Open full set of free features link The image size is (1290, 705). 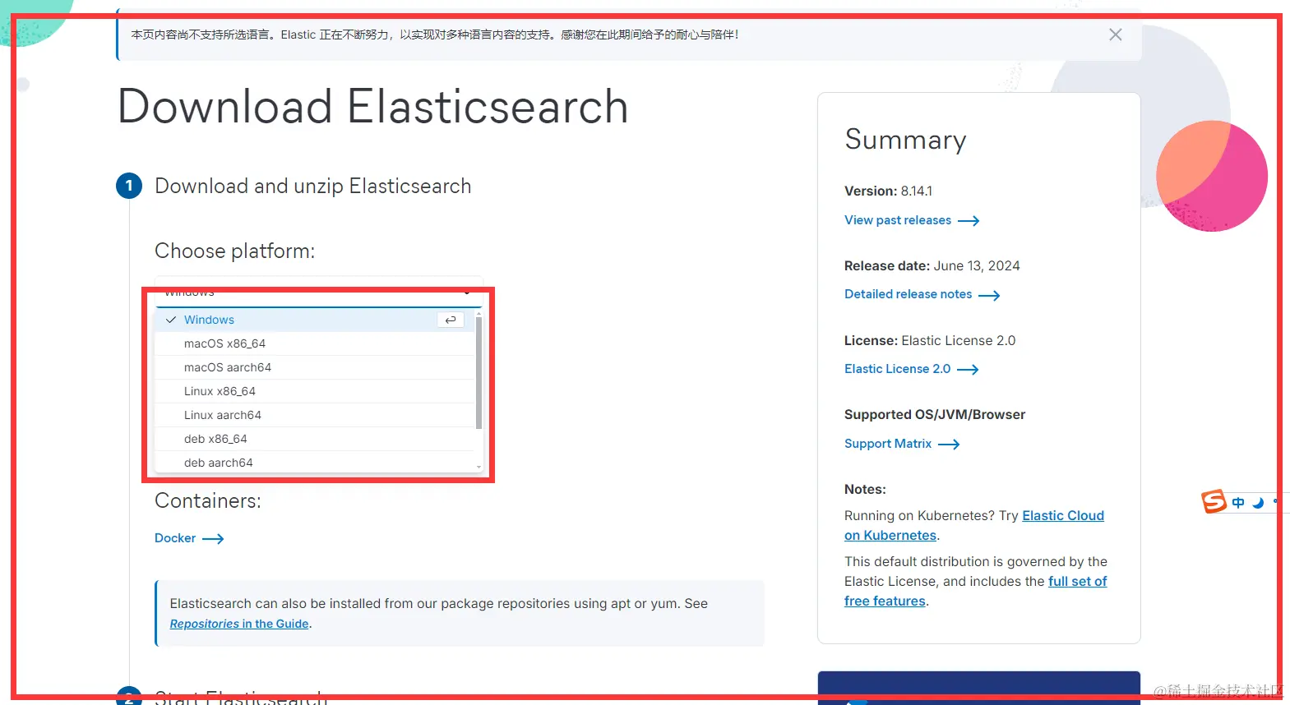coord(1077,582)
